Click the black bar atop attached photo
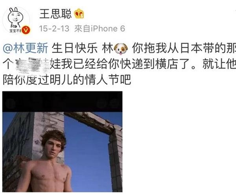The height and width of the screenshot is (195, 236). pyautogui.click(x=62, y=102)
